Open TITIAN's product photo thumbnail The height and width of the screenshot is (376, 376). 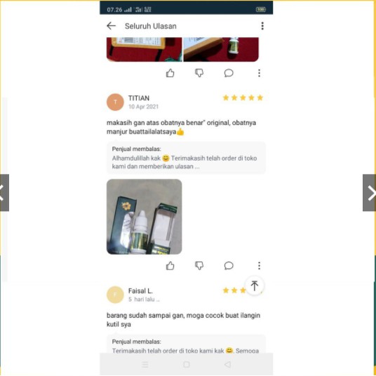(x=144, y=217)
